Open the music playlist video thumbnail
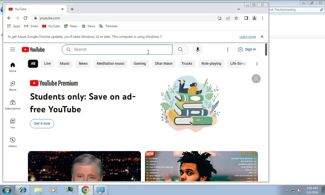 201,166
